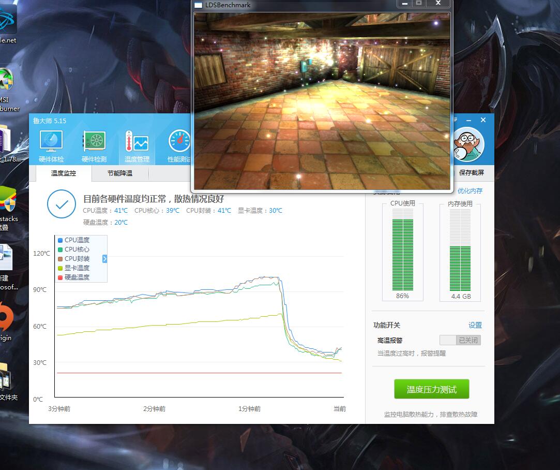Viewport: 560px width, 470px height.
Task: Click the 目前各硬件温度均正常 status headline
Action: click(154, 199)
